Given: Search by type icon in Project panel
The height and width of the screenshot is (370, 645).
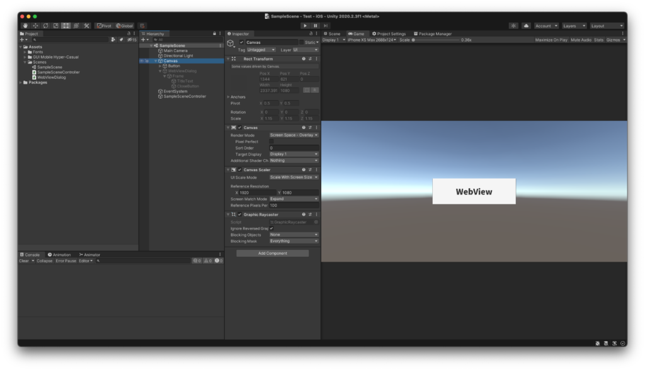Looking at the screenshot, I should coord(113,40).
